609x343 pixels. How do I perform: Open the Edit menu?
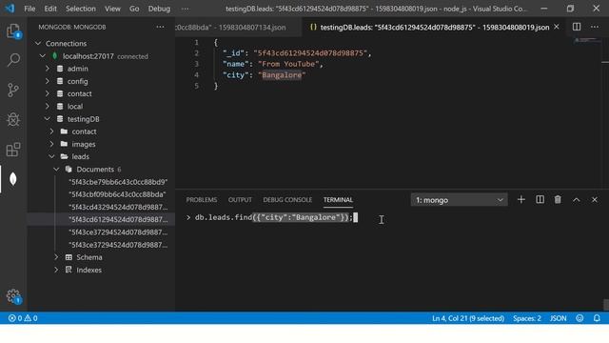50,9
